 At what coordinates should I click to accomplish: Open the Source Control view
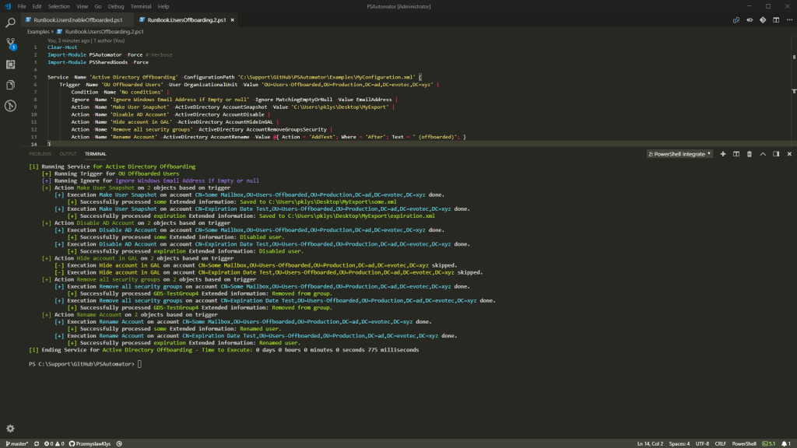(10, 44)
